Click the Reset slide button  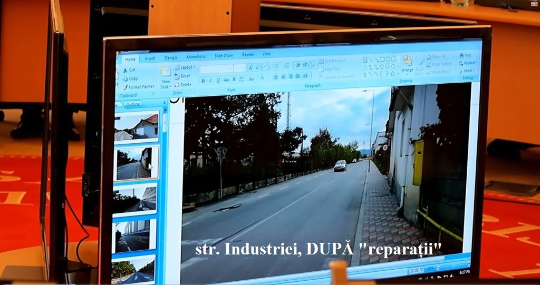click(183, 76)
